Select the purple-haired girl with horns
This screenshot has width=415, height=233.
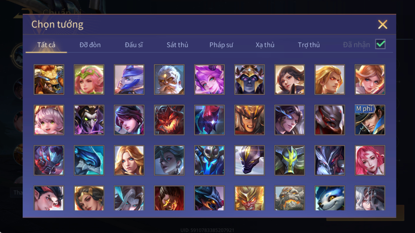tap(210, 80)
